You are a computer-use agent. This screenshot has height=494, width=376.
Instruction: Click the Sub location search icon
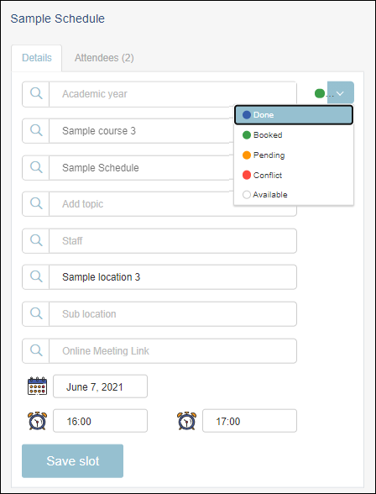(36, 313)
